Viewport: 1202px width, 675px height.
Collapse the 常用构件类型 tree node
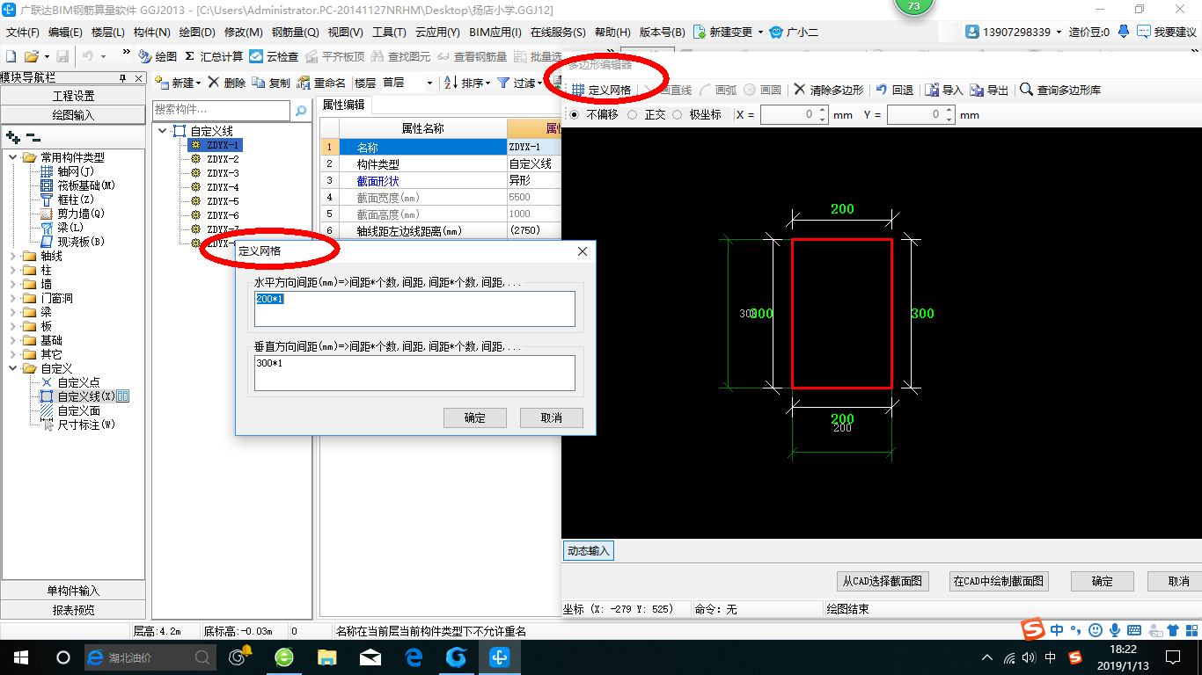[13, 157]
